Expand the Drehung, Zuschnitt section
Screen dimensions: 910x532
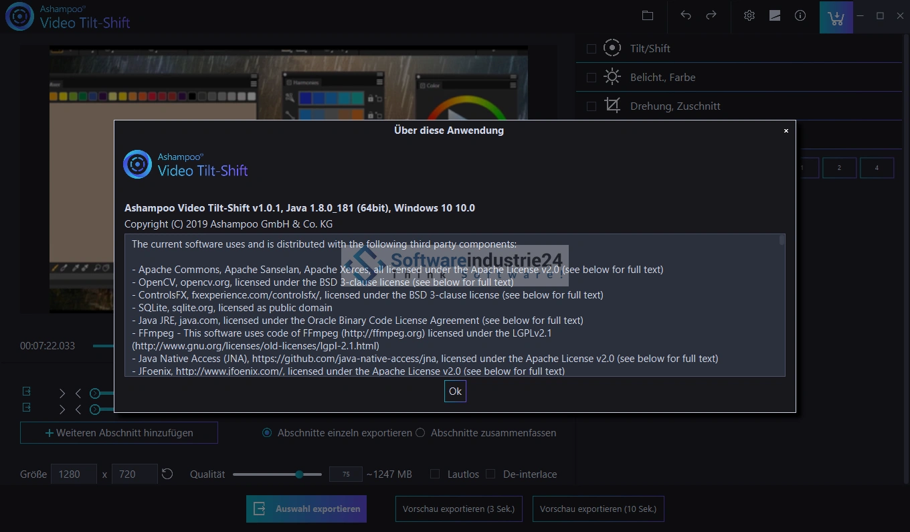click(675, 106)
